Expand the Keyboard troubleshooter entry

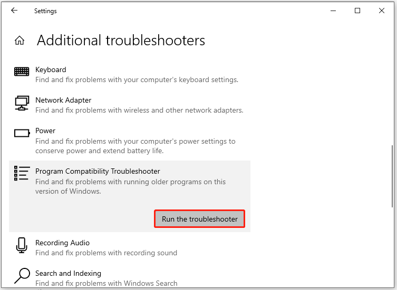[51, 69]
